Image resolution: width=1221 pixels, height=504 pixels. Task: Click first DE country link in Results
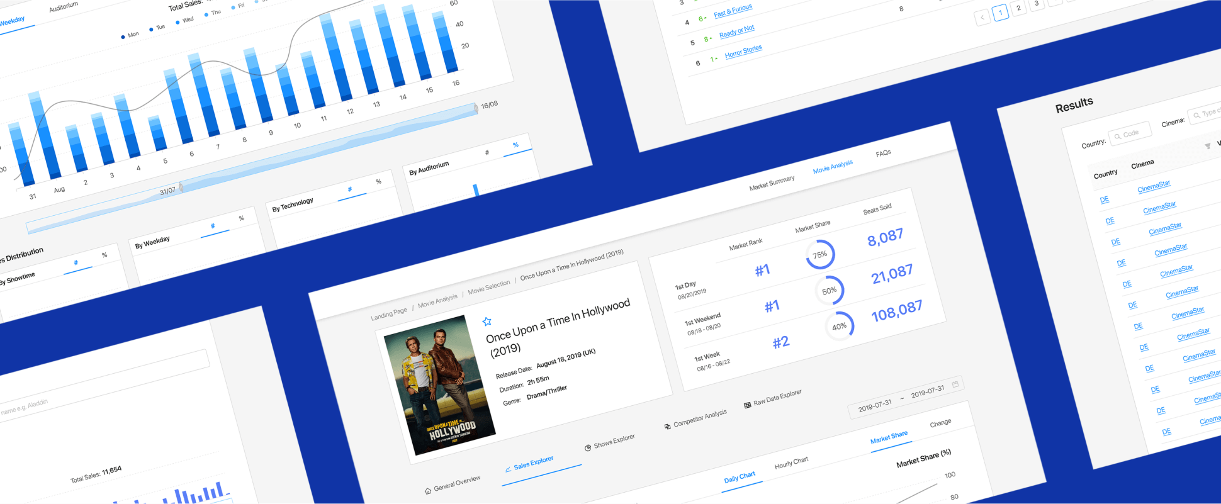pyautogui.click(x=1104, y=199)
